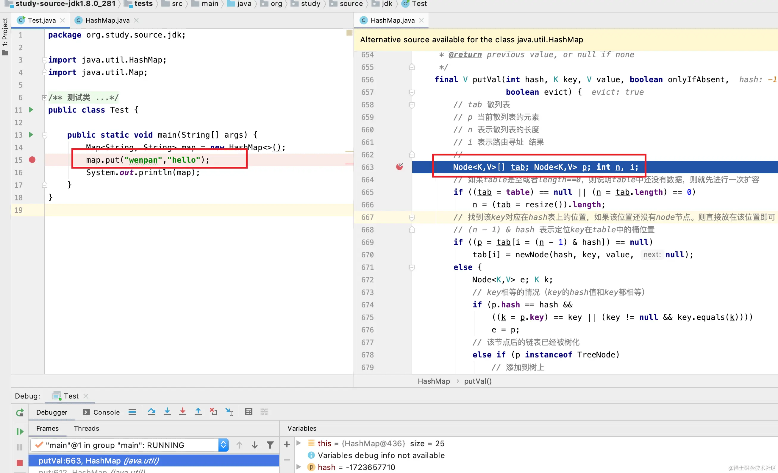Open the Evaluate Expression calculator icon
The image size is (778, 473).
249,412
